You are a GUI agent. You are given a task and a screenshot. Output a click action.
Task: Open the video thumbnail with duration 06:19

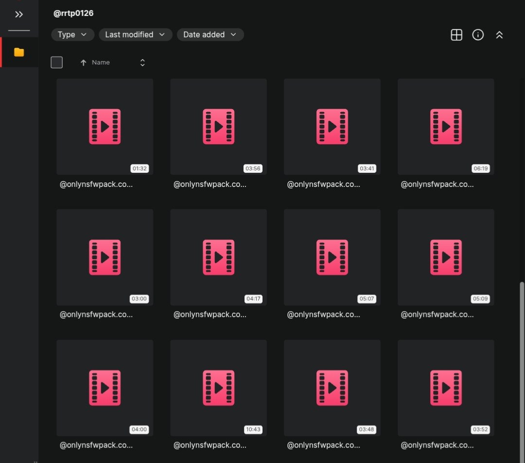point(446,127)
